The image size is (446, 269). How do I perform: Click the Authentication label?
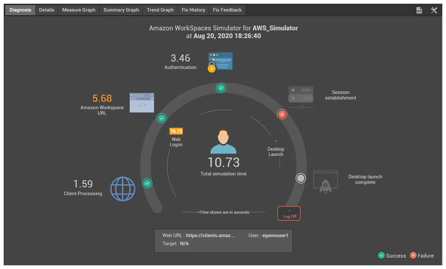(x=180, y=67)
